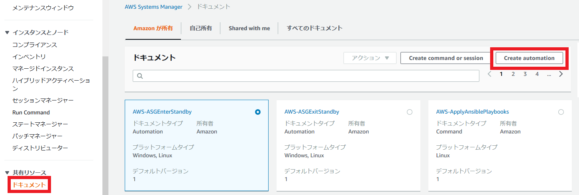Image resolution: width=579 pixels, height=195 pixels.
Task: Click the Create automation button
Action: pyautogui.click(x=529, y=58)
